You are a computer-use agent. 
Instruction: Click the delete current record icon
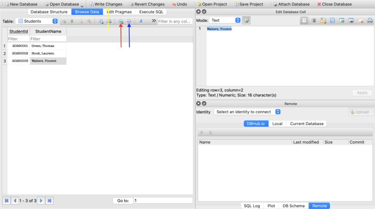click(x=129, y=22)
